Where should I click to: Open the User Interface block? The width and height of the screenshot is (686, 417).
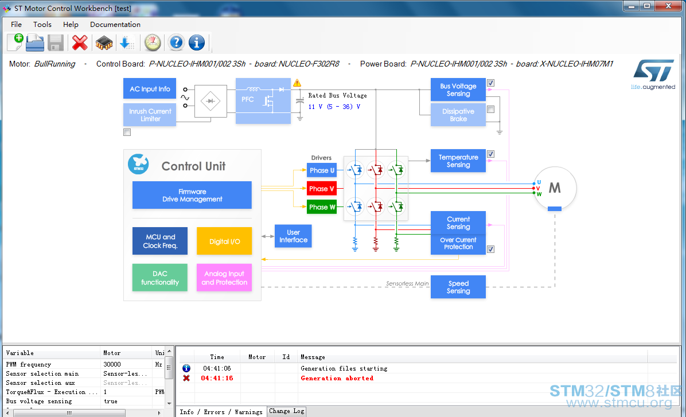coord(293,236)
